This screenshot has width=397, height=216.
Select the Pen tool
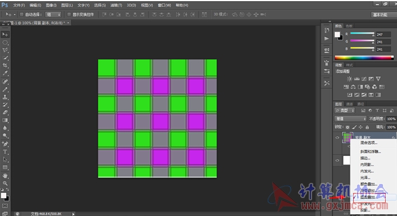coord(5,144)
